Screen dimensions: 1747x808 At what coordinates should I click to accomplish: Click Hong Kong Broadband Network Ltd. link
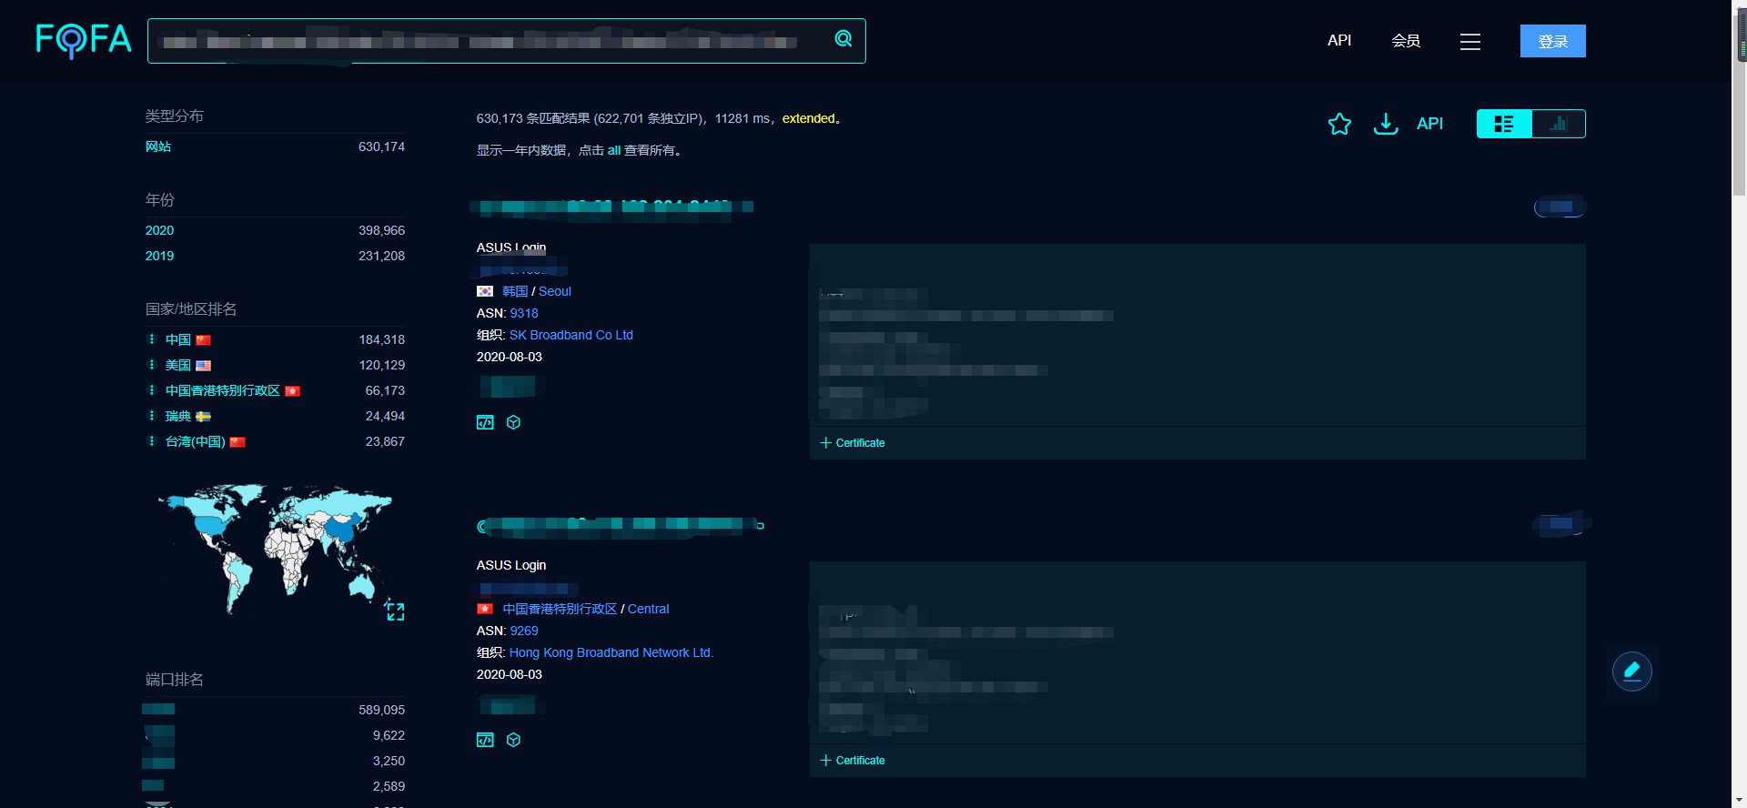pos(611,652)
